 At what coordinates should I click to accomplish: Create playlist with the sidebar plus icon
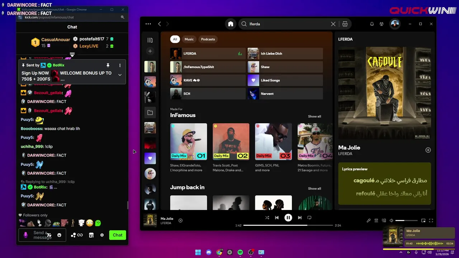[150, 51]
